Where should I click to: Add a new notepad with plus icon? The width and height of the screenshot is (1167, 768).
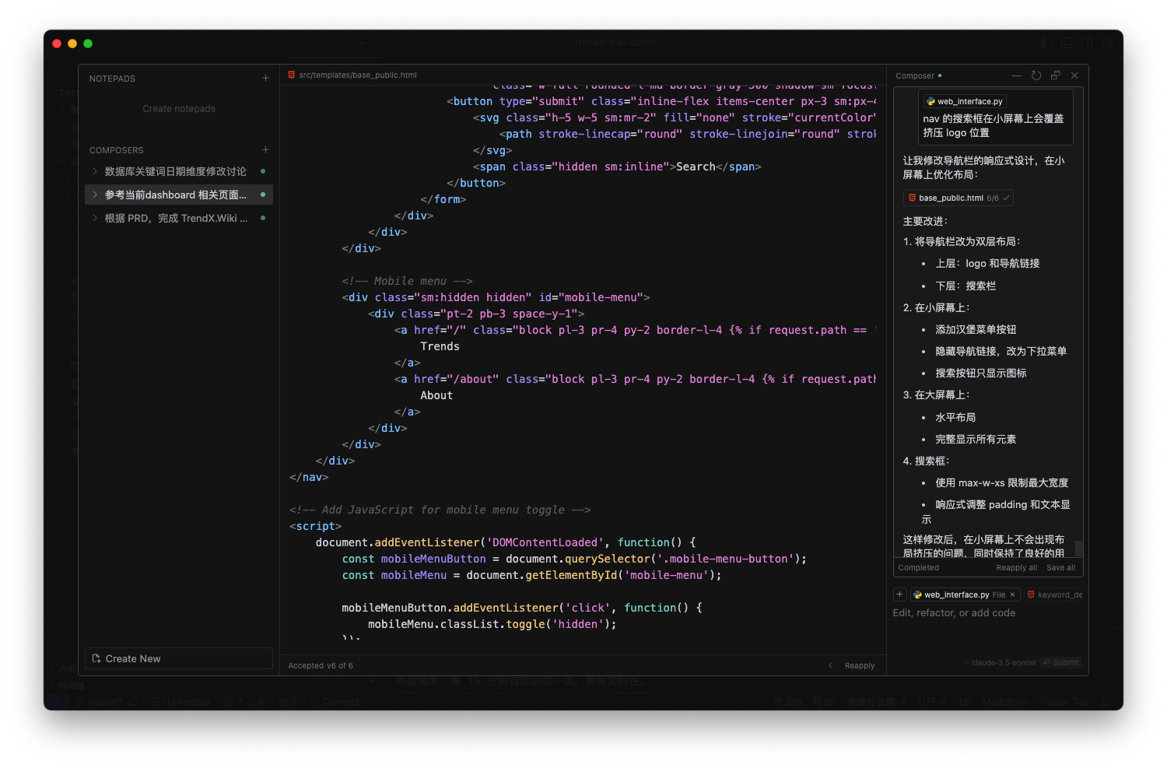tap(265, 79)
